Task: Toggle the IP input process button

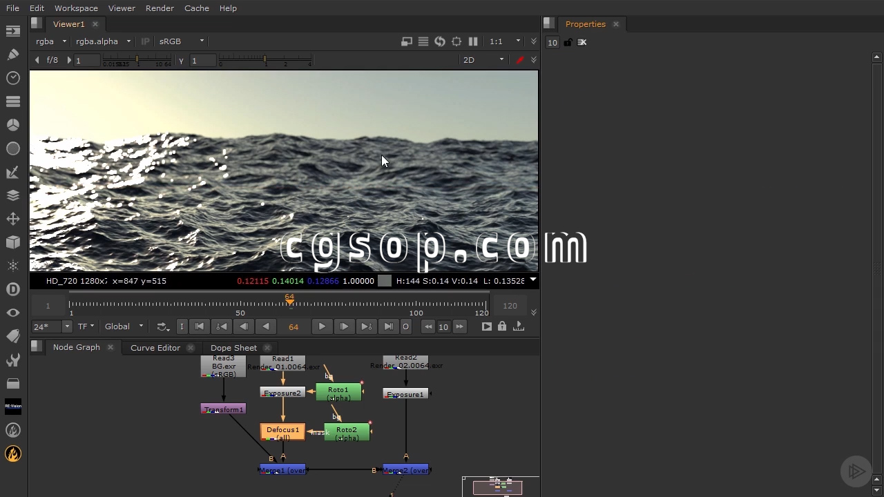Action: 145,41
